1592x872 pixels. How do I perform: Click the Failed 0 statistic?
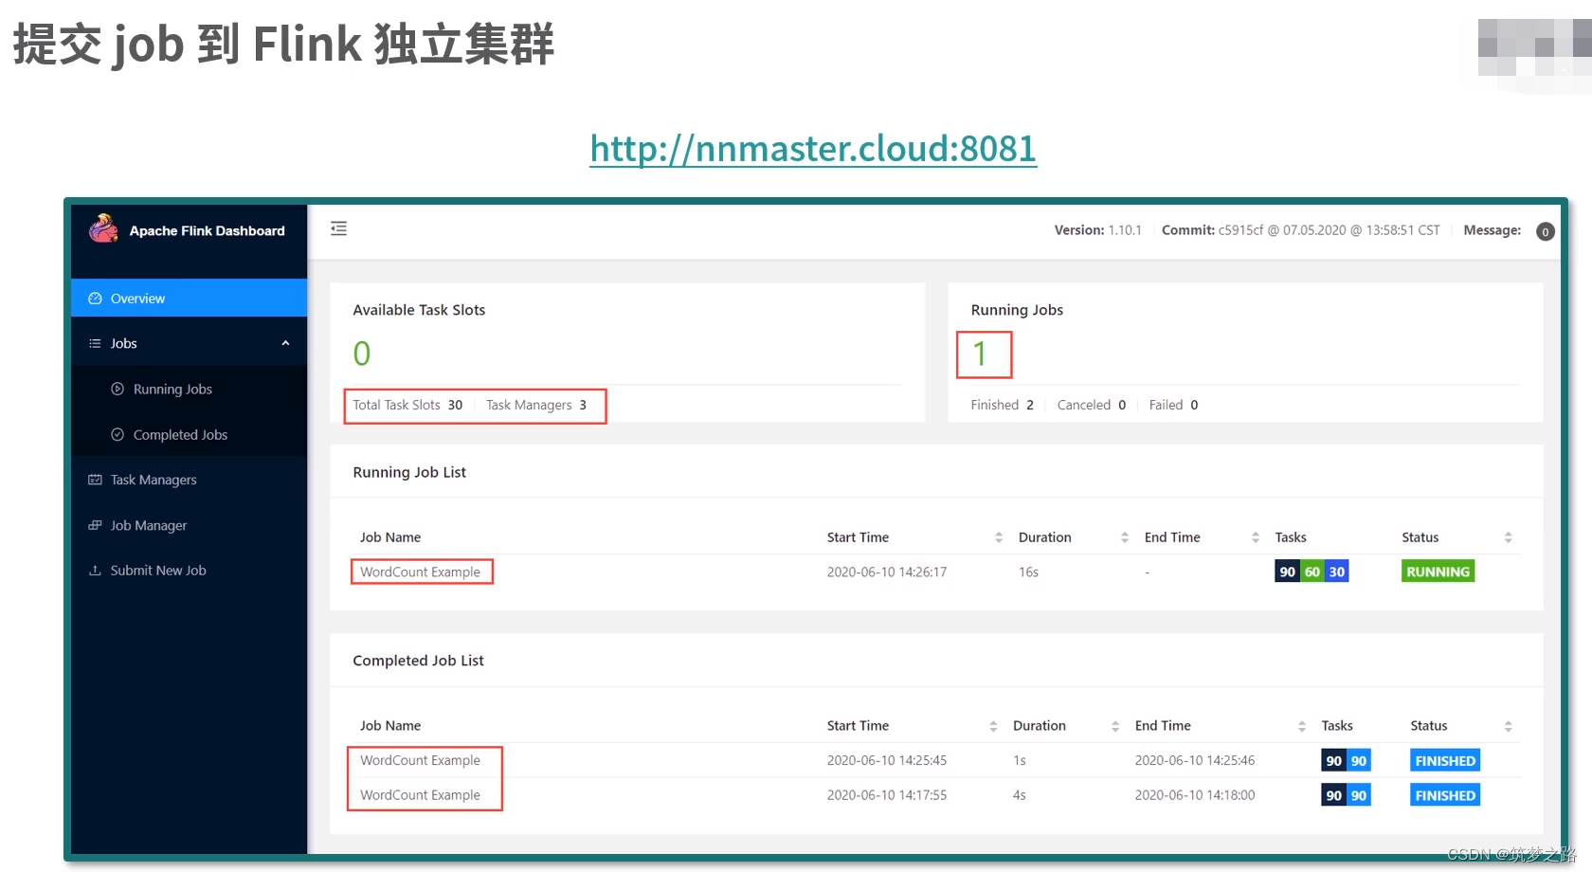coord(1173,405)
